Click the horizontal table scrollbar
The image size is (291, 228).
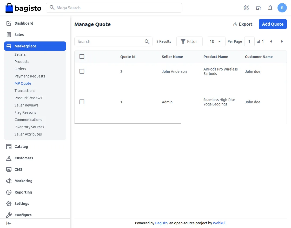click(128, 123)
